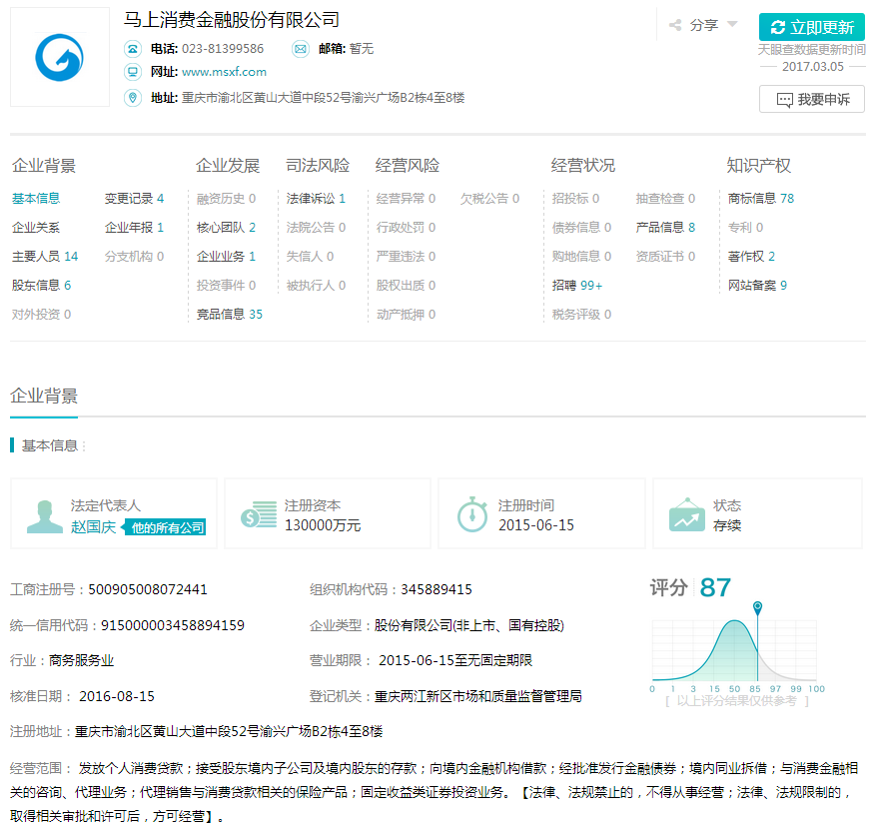Screen dimensions: 871x826
Task: Click the 欠税公告 0 entry
Action: (x=489, y=199)
